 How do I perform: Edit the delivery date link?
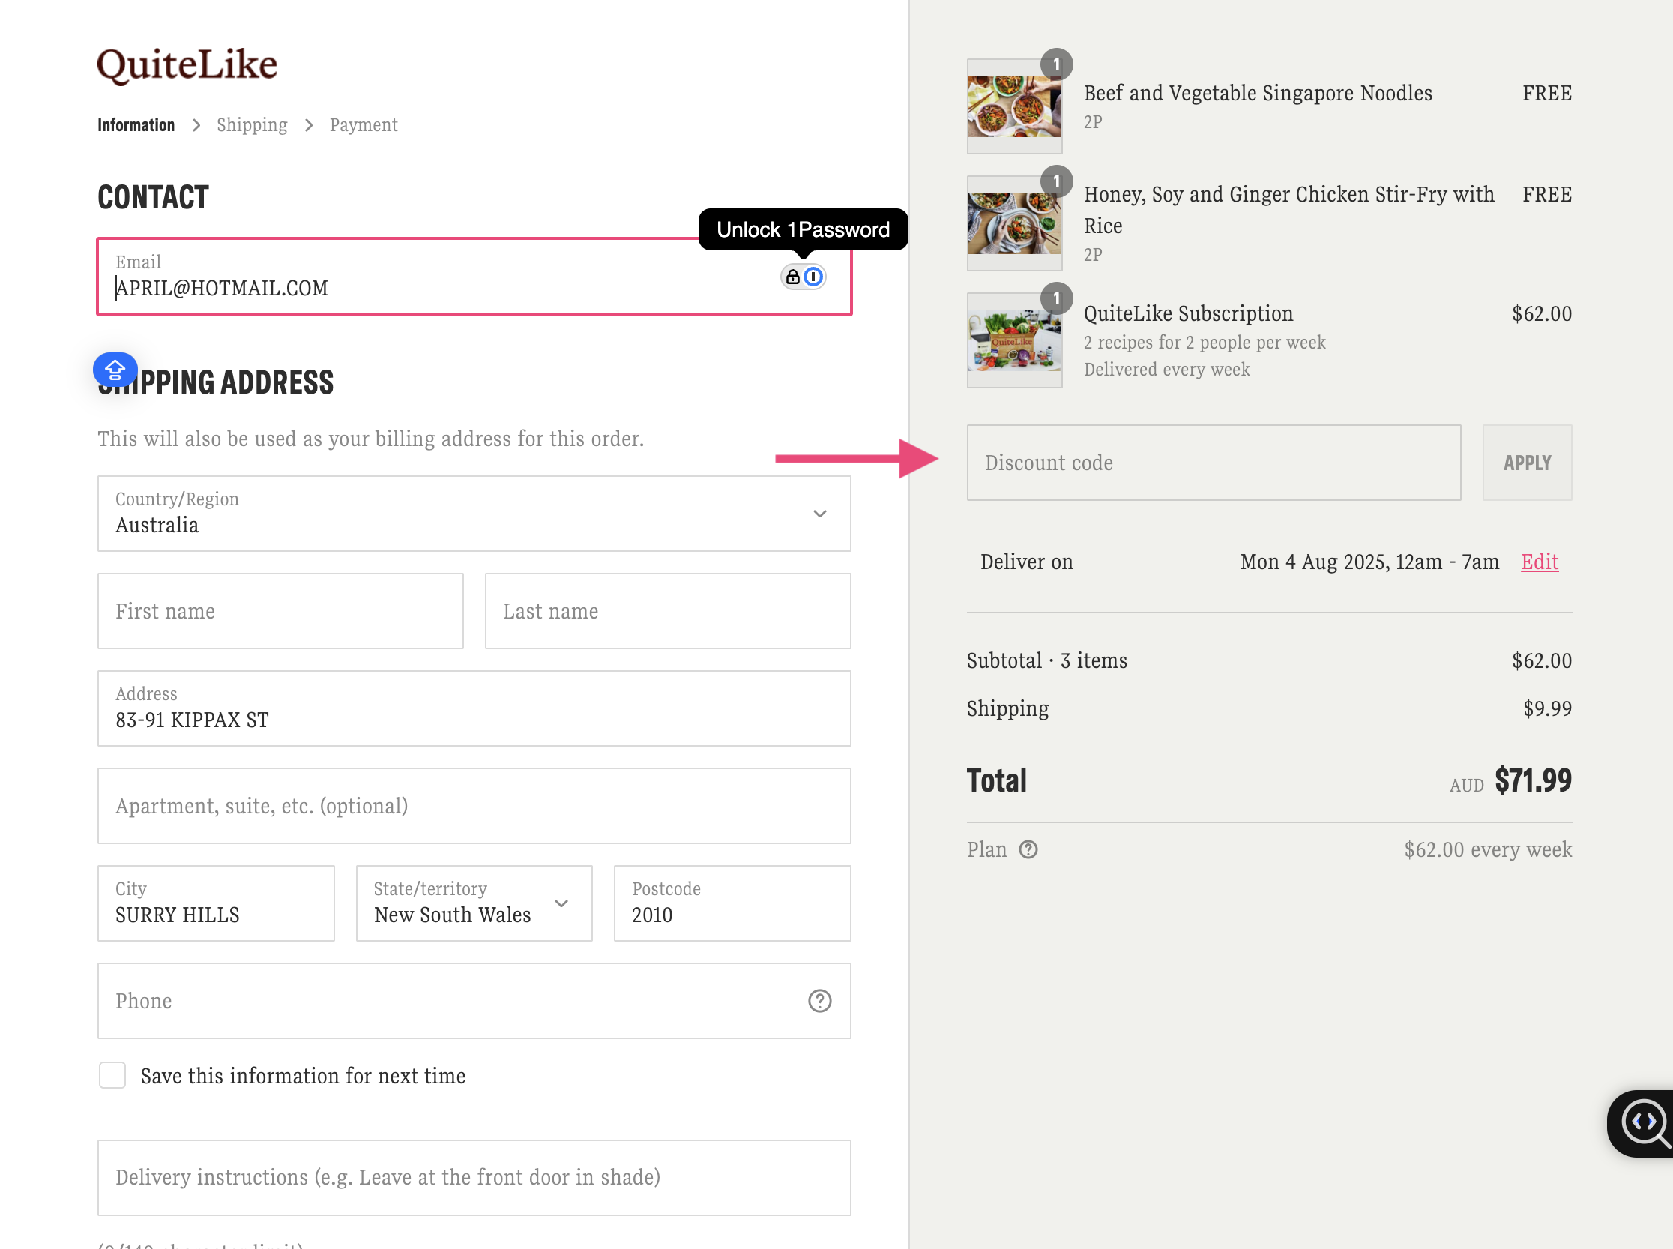1540,562
